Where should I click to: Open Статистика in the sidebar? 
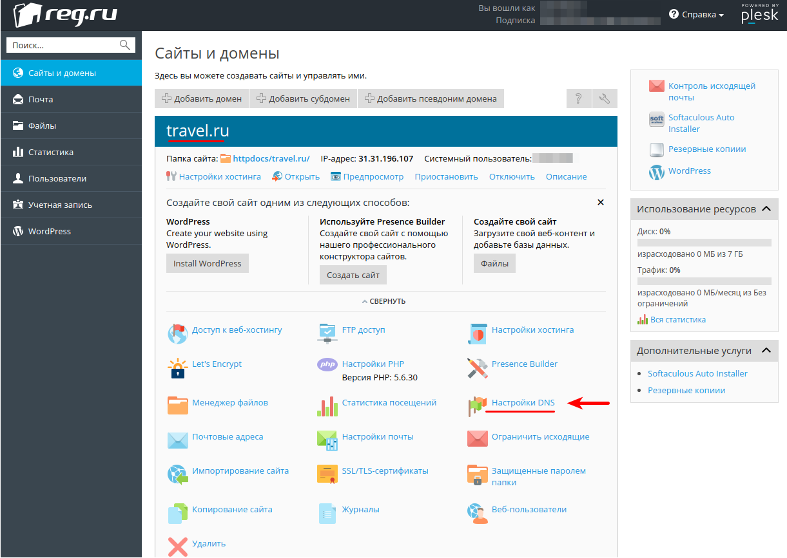(x=71, y=152)
